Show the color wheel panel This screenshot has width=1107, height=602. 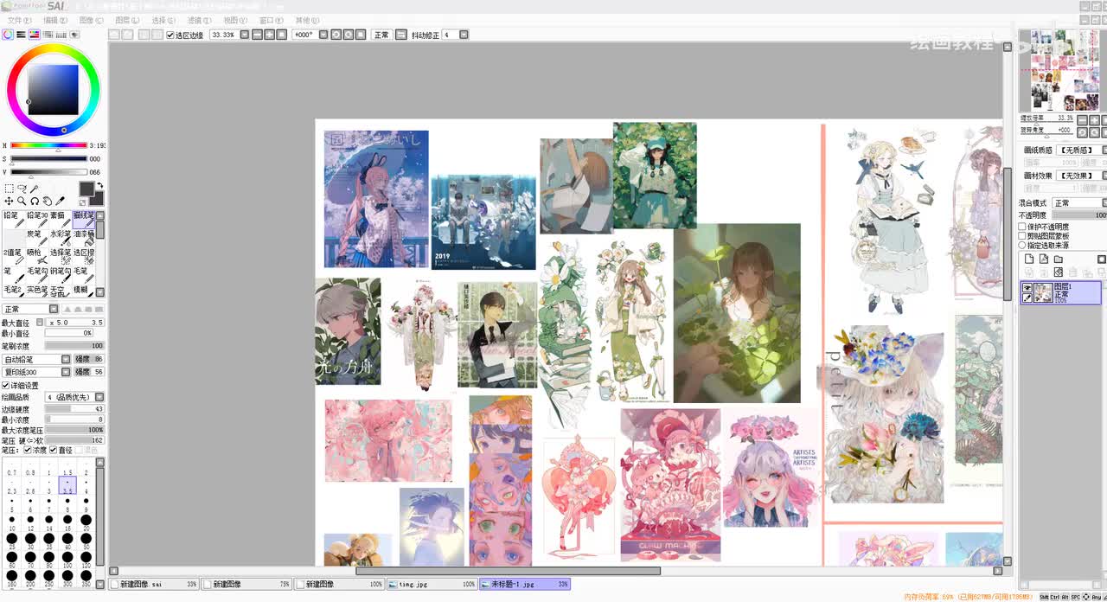click(8, 35)
